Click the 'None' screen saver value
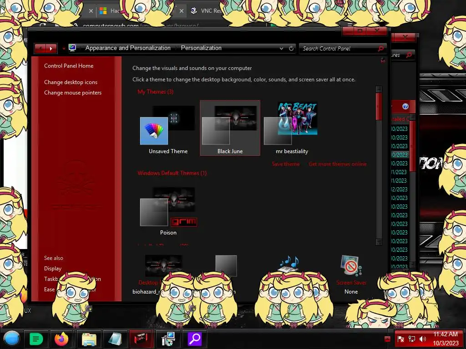This screenshot has width=466, height=349. coord(351,292)
